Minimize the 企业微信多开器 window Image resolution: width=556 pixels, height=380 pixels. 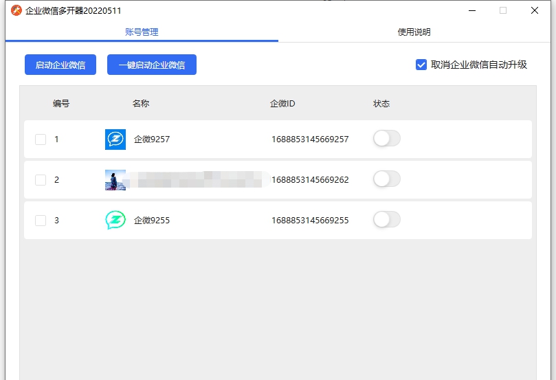click(x=472, y=10)
